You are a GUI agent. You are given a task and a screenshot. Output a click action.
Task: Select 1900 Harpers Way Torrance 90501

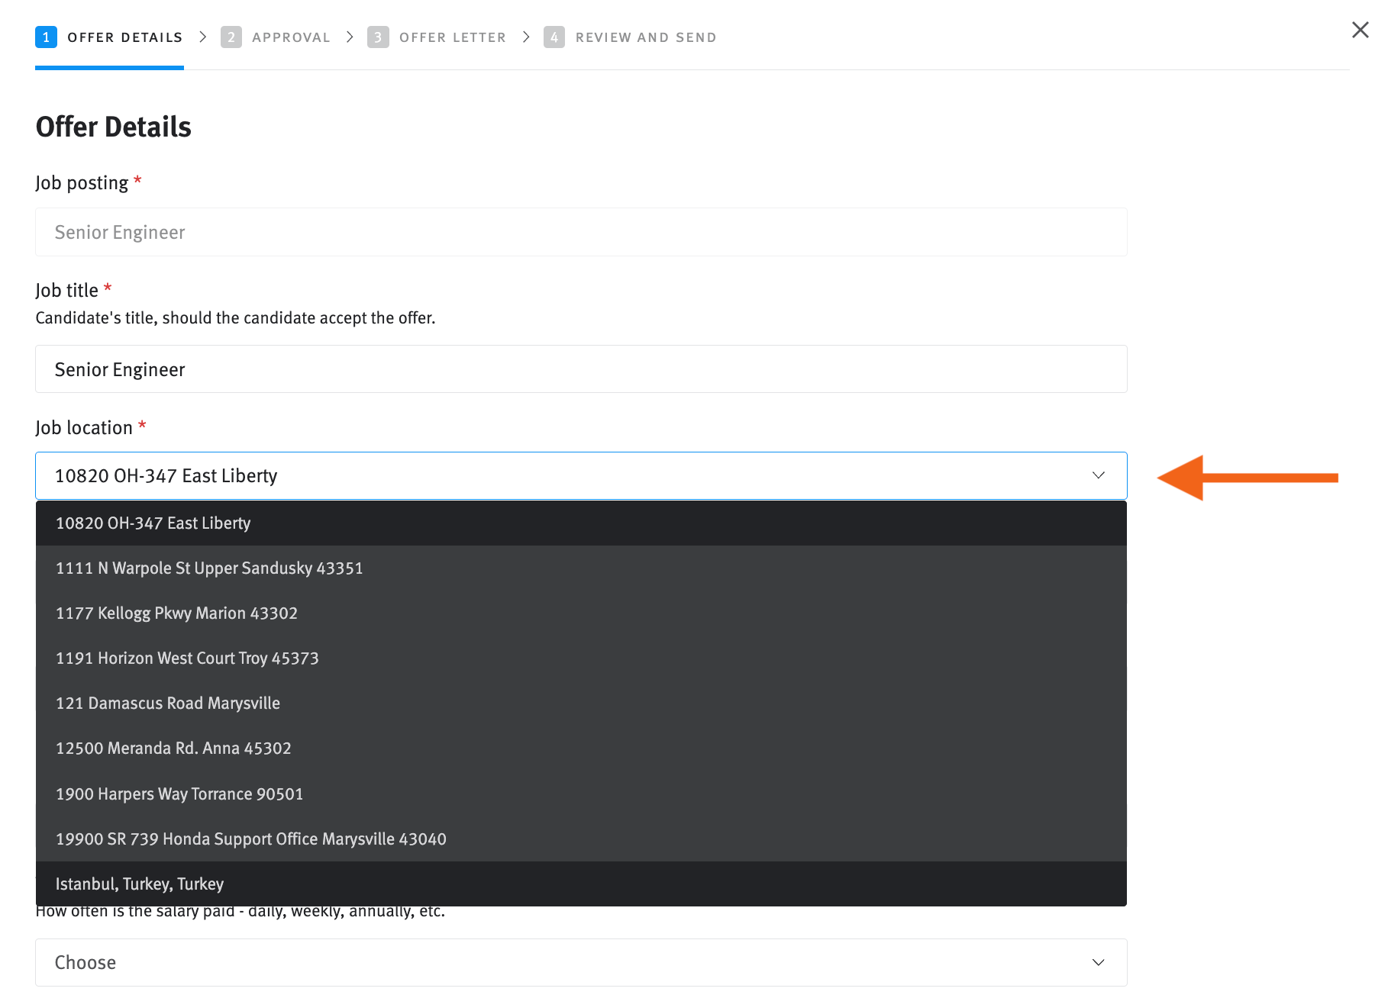[x=581, y=794]
